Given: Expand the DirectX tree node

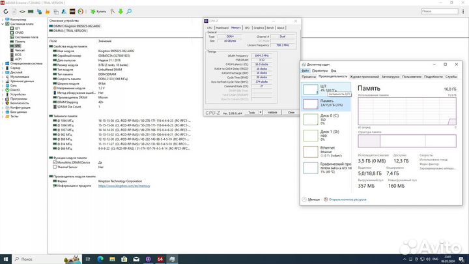Looking at the screenshot, I should [3, 90].
